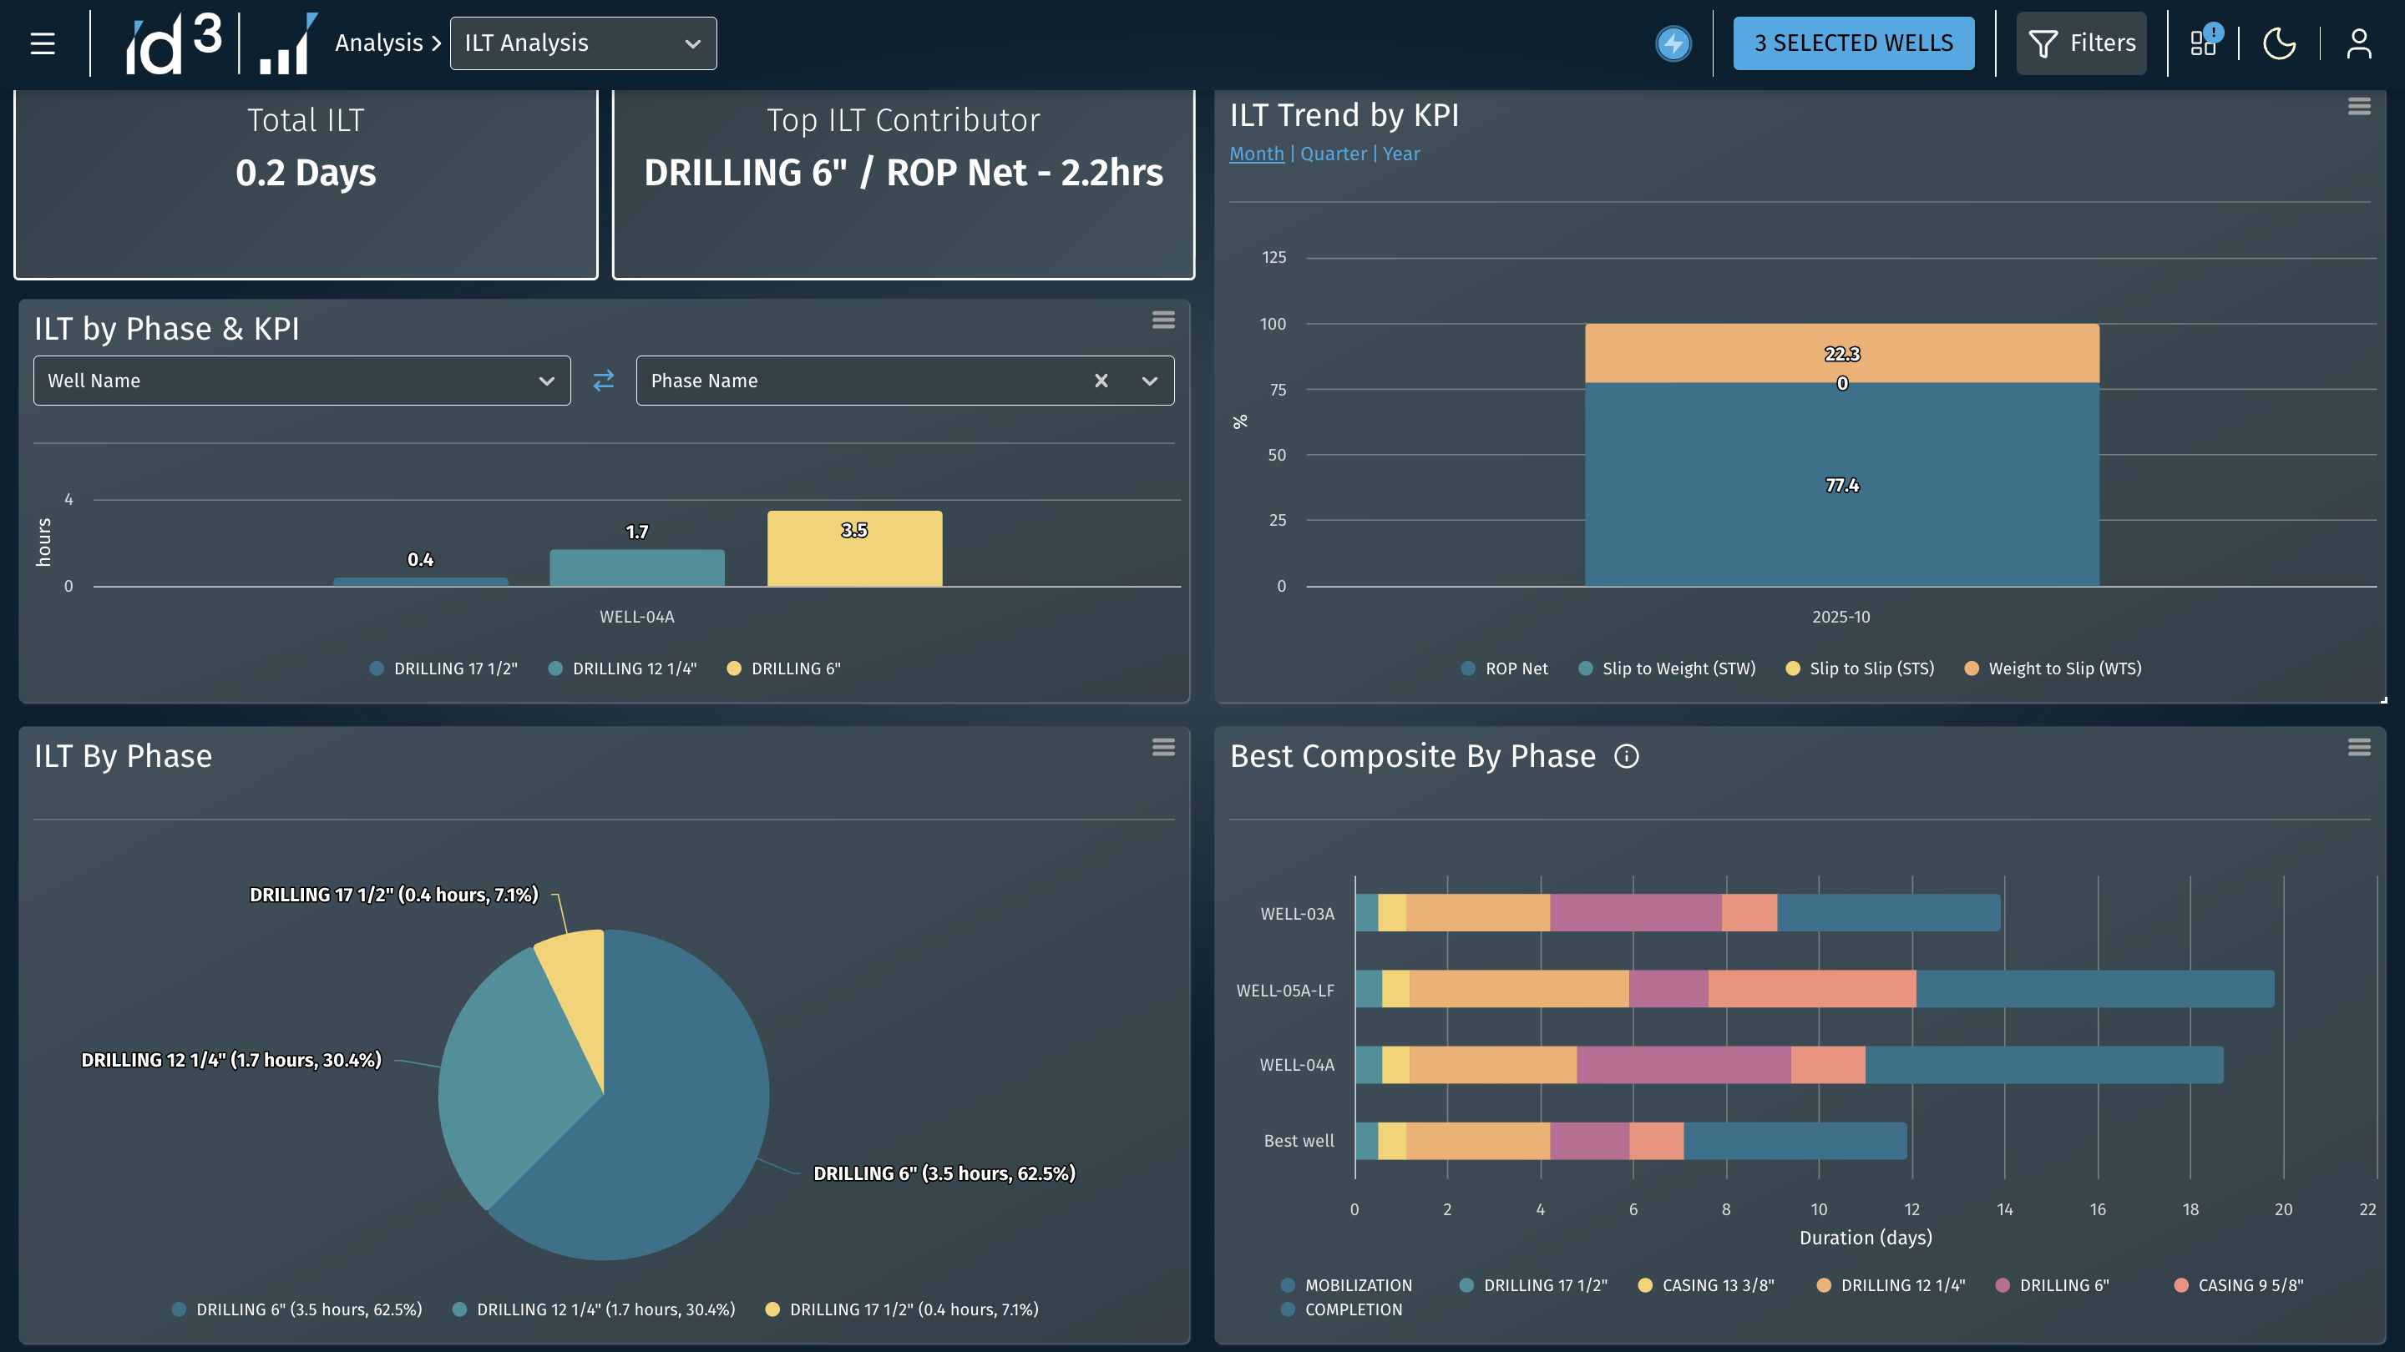Click Best Composite By Phase info icon

pyautogui.click(x=1627, y=756)
